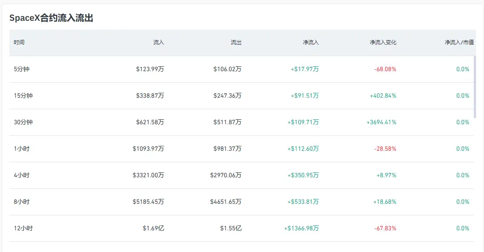The image size is (484, 252).
Task: Select the 5分钟 row label
Action: pyautogui.click(x=22, y=69)
